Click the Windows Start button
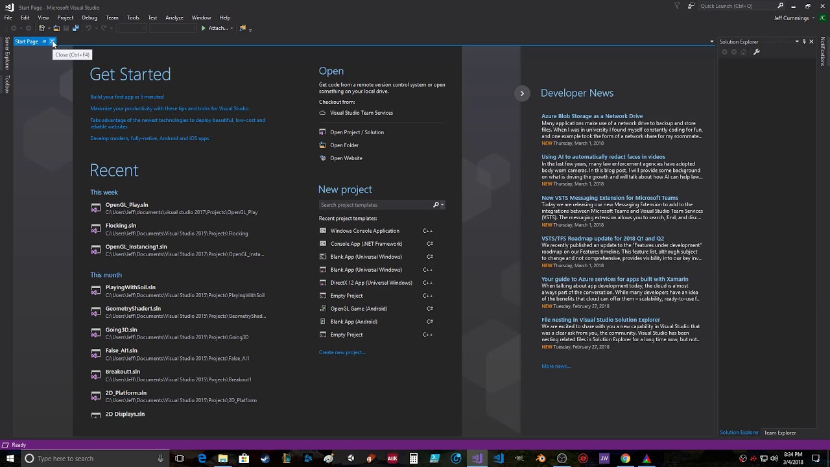The image size is (830, 467). (10, 459)
